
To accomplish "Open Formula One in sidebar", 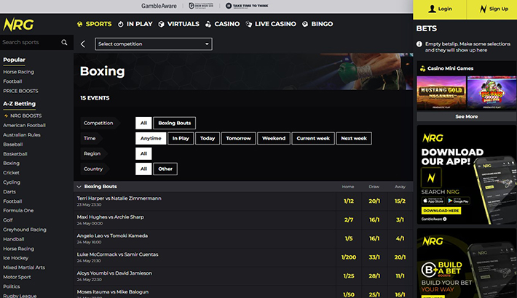I will pyautogui.click(x=18, y=211).
